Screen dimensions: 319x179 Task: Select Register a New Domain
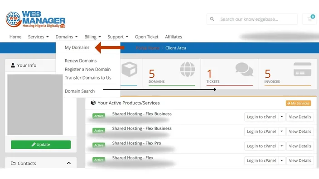[x=88, y=69]
